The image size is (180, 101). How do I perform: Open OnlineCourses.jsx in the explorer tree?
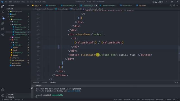point(21,35)
